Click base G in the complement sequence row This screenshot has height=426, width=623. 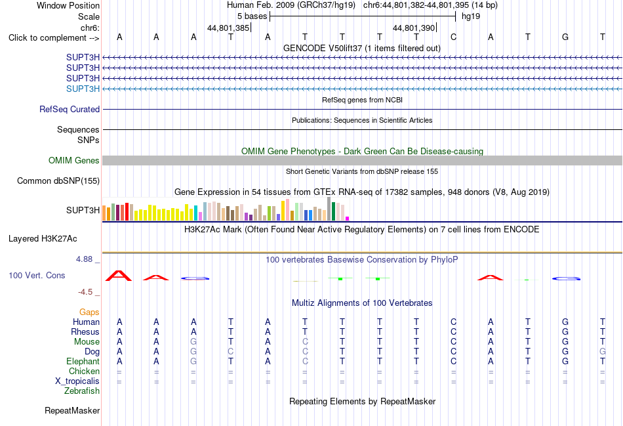(565, 37)
